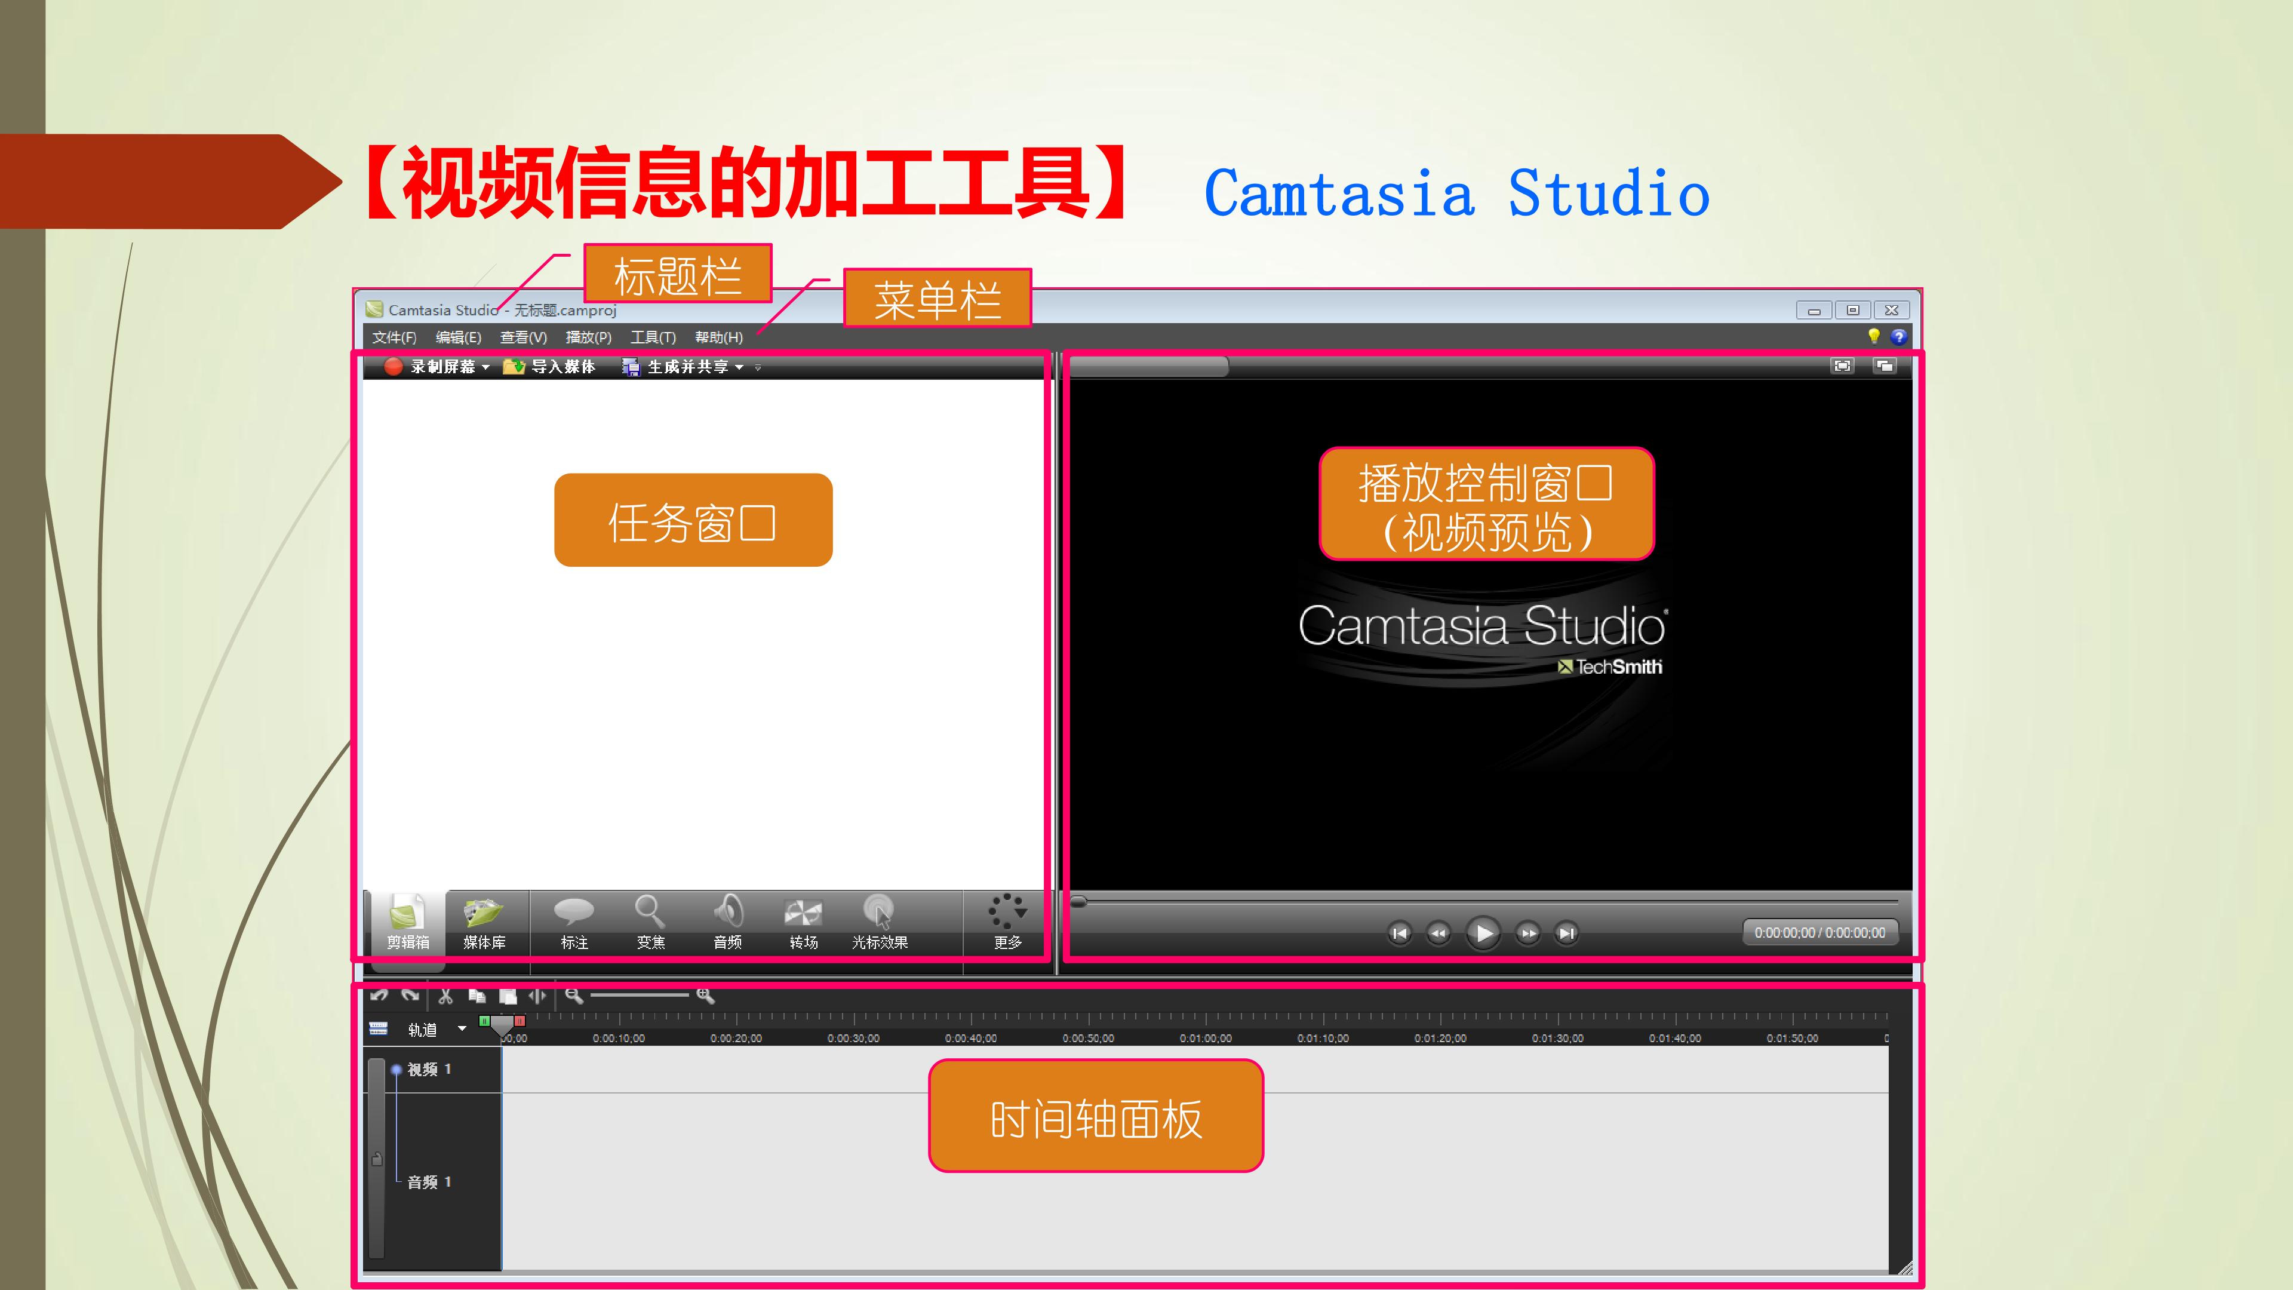This screenshot has height=1290, width=2293.
Task: Open the 工具(T) menu
Action: point(653,337)
